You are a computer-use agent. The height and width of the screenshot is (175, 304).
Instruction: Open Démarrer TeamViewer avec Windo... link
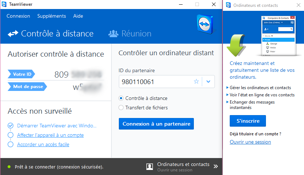(57, 126)
